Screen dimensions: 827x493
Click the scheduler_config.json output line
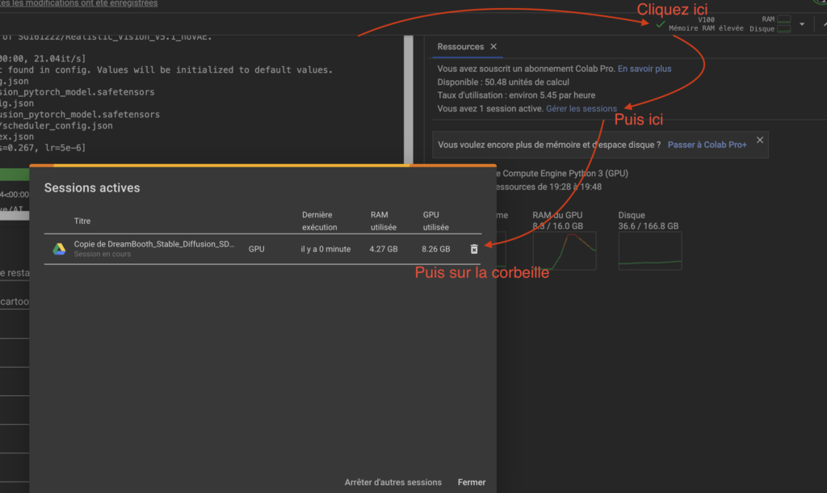tap(57, 125)
